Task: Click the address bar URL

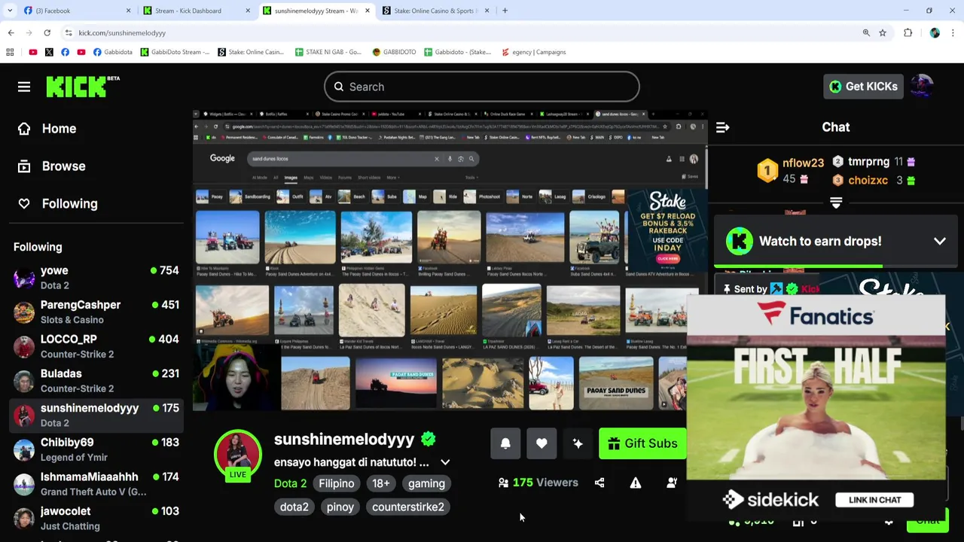Action: coord(122,33)
